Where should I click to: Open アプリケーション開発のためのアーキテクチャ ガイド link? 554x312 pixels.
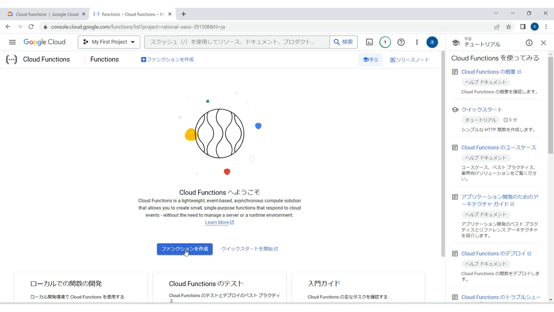(x=500, y=200)
